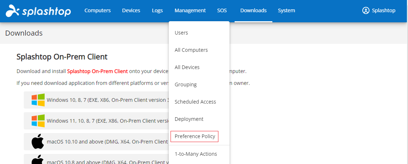Click the Downloads page title

click(24, 33)
